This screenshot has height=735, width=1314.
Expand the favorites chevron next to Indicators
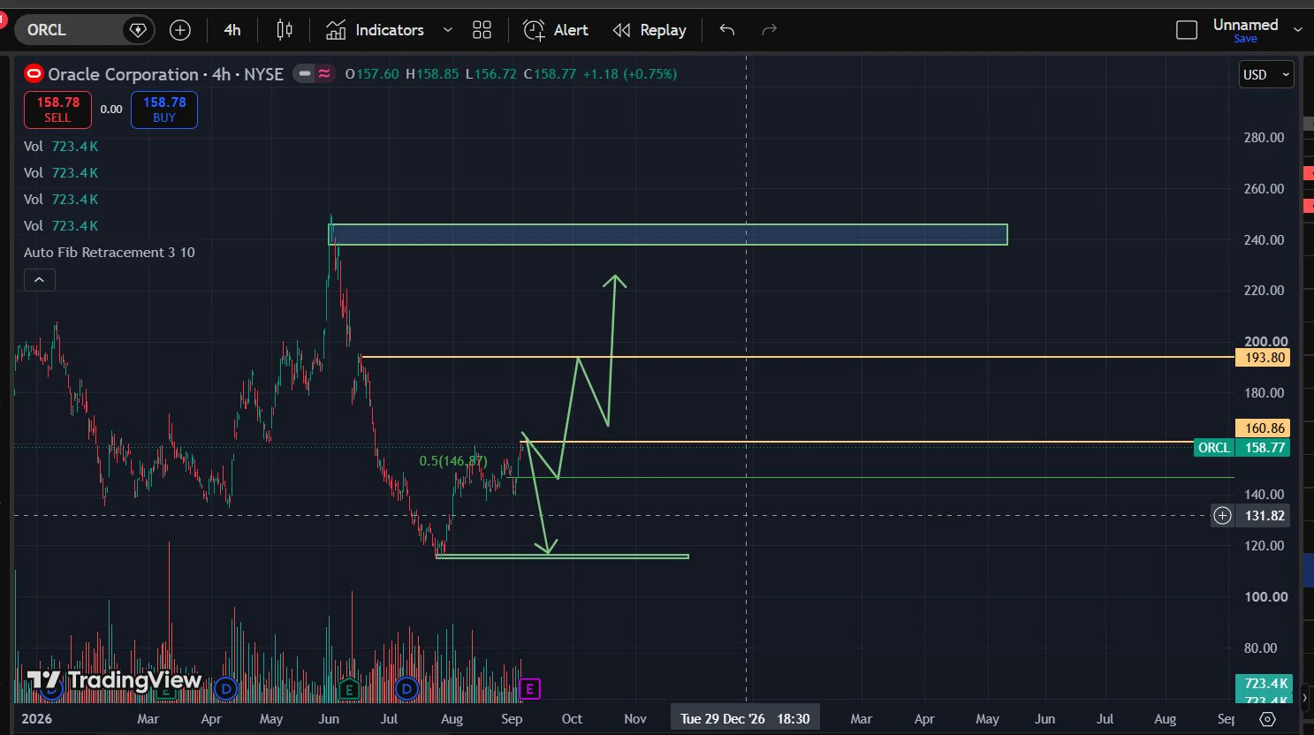[x=448, y=30]
